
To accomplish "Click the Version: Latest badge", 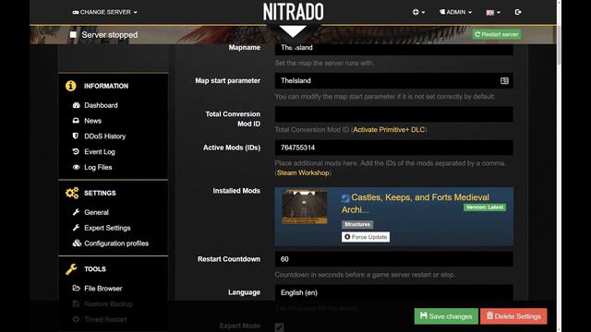I will 485,207.
